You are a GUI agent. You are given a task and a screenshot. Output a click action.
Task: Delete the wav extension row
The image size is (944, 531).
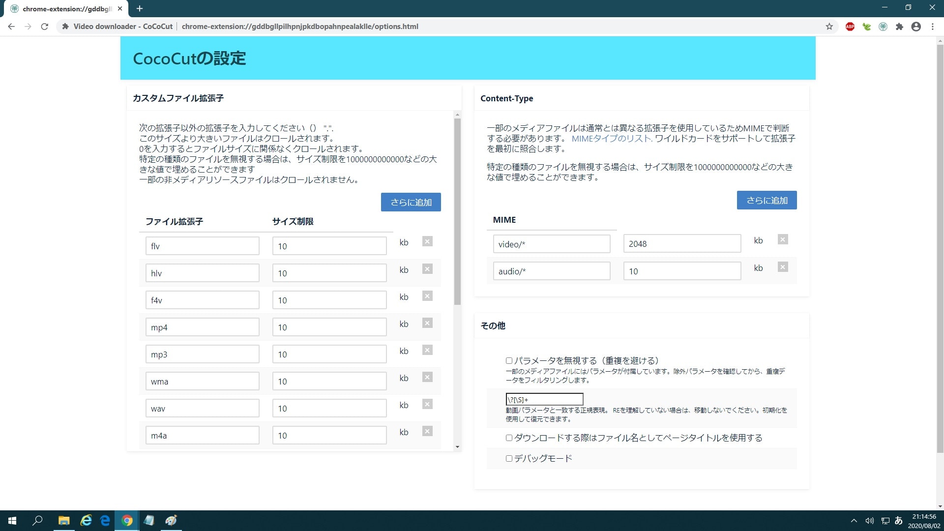pyautogui.click(x=427, y=404)
